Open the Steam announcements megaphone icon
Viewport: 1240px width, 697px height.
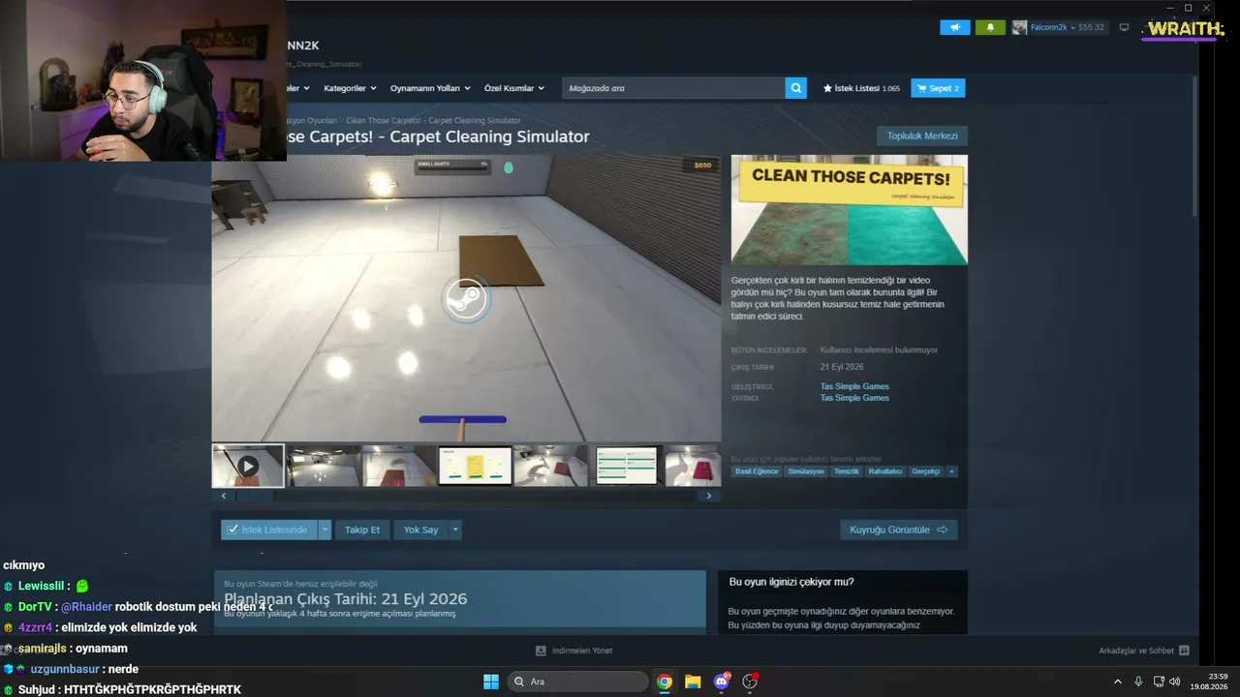[954, 27]
